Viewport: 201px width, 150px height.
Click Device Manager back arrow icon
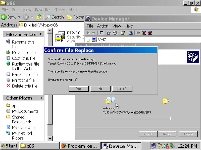[88, 33]
